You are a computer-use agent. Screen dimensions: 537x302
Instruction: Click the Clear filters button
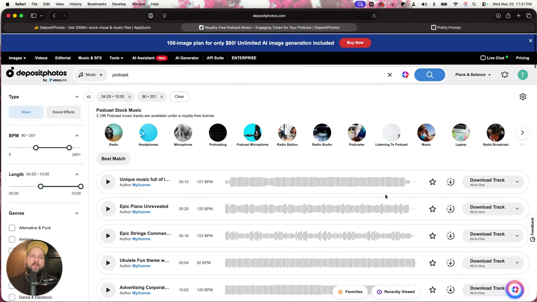point(179,97)
